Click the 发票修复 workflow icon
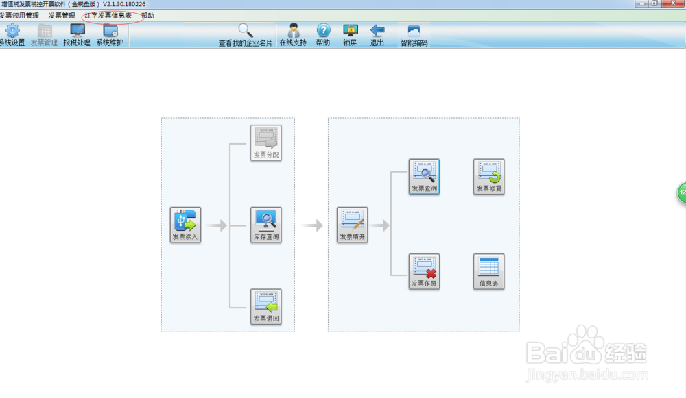 click(488, 177)
